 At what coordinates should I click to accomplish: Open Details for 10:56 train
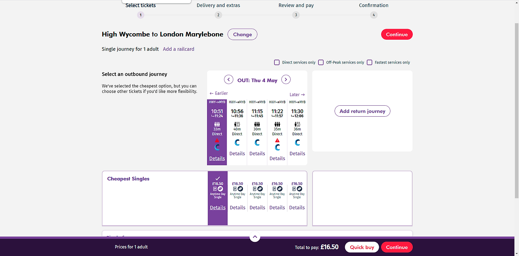[237, 154]
